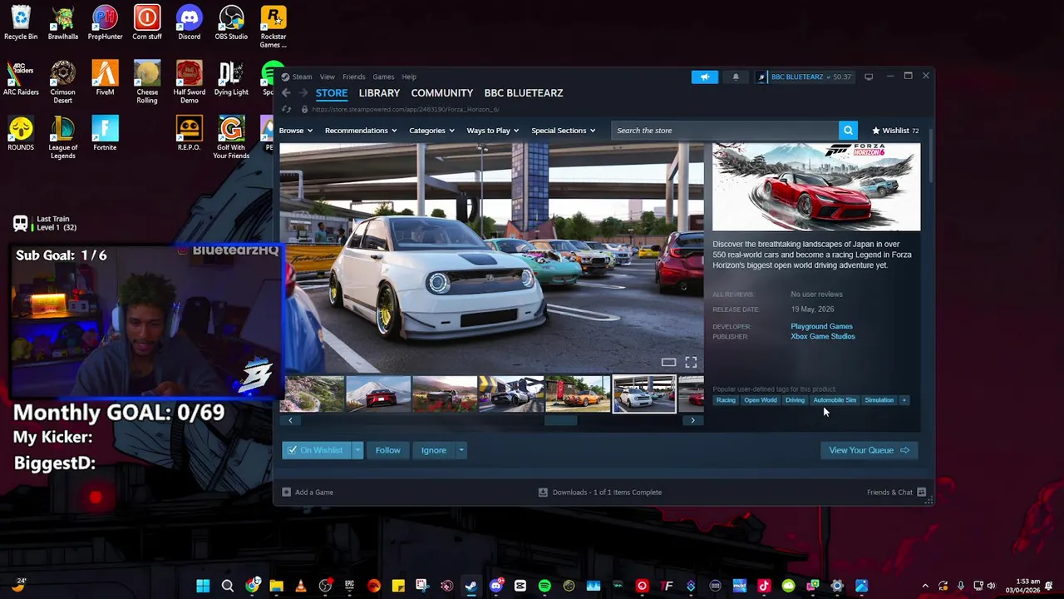The height and width of the screenshot is (599, 1064).
Task: Open the View menu
Action: coord(328,77)
